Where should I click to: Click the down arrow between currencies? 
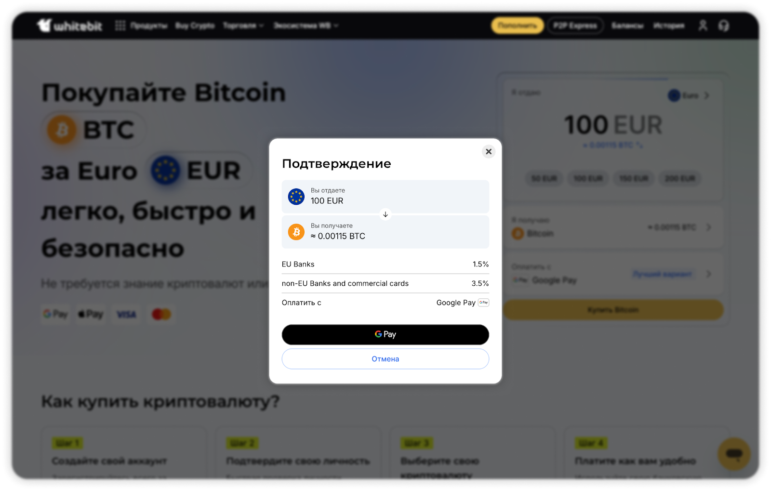[x=385, y=214]
